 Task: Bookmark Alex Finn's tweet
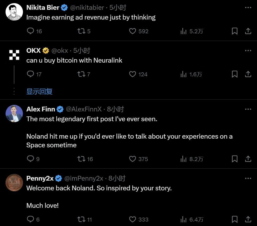pyautogui.click(x=235, y=159)
